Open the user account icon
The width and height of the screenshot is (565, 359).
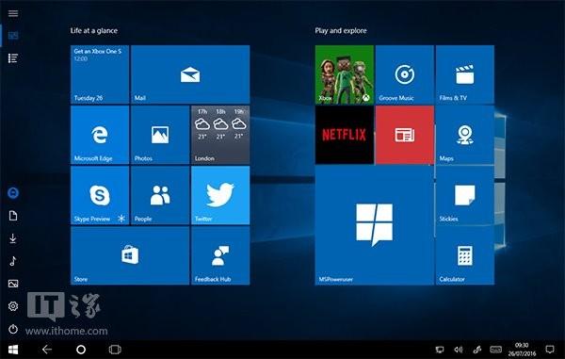point(13,193)
